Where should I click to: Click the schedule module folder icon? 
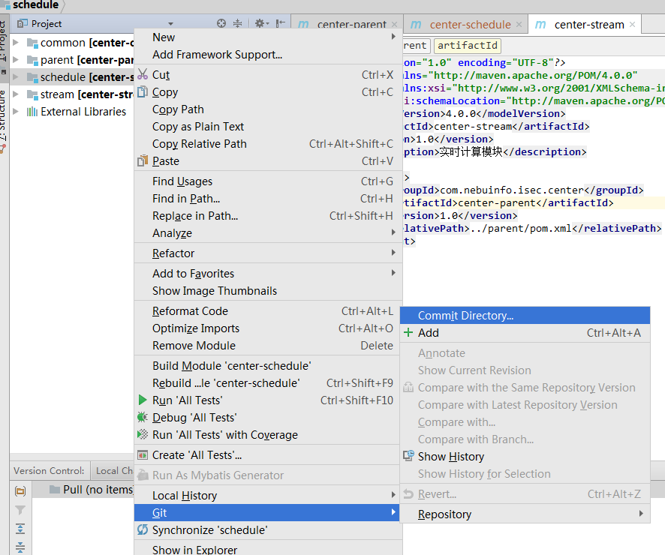coord(32,77)
